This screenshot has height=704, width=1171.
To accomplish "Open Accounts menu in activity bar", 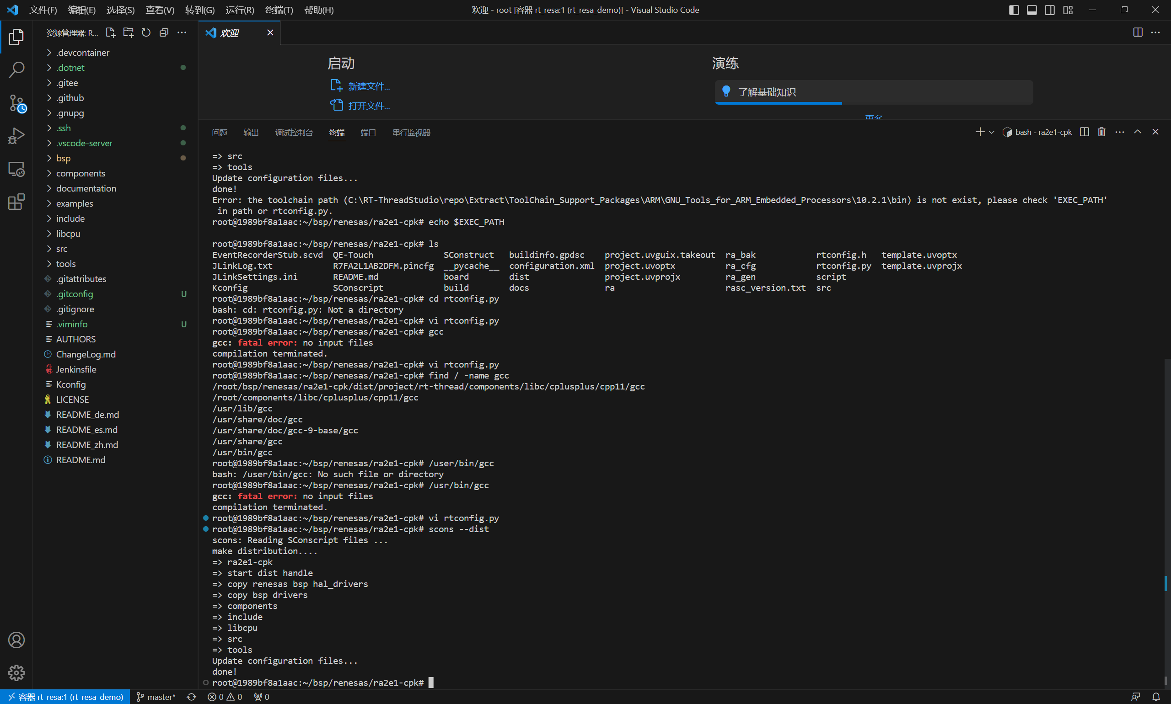I will [x=16, y=640].
